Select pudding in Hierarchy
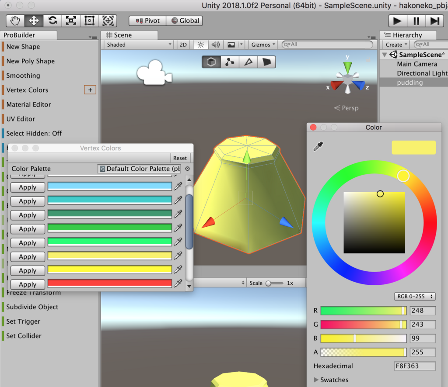Screen dimensions: 448x387 click(409, 83)
